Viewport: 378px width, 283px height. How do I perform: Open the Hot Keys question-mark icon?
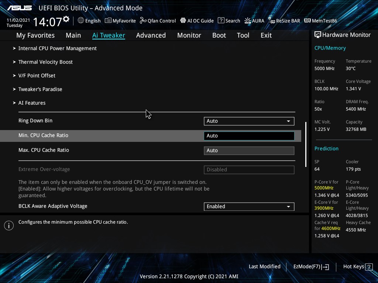click(x=369, y=267)
